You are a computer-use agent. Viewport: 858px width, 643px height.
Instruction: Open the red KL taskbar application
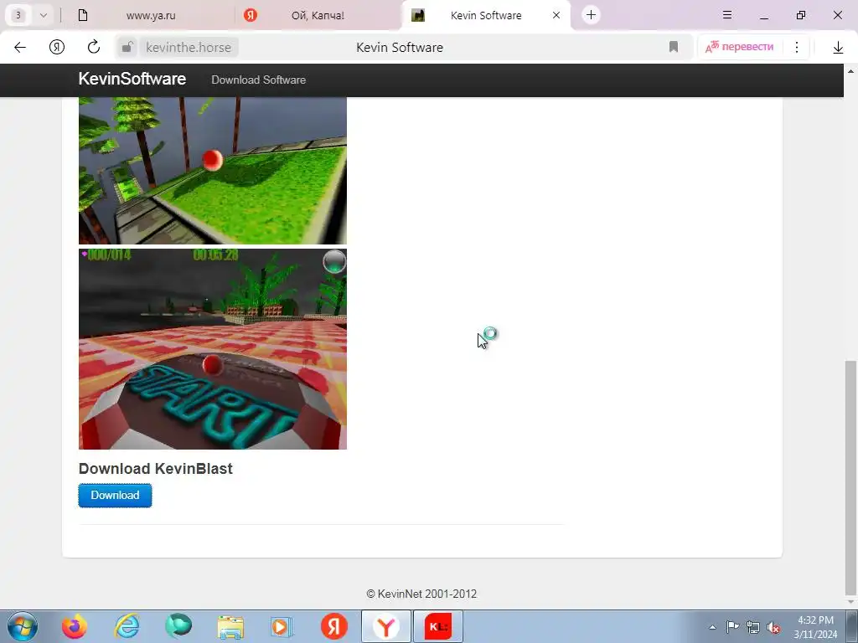(437, 626)
